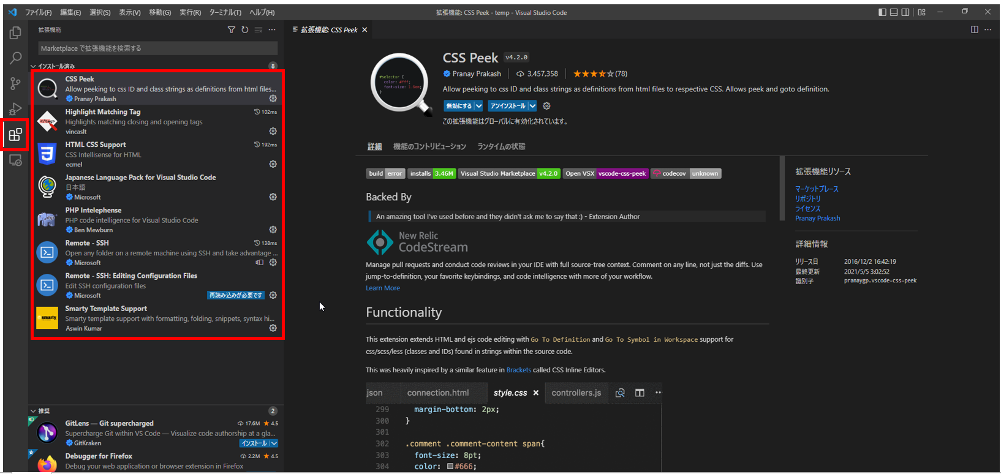Open the license (ライセンス) link
The image size is (1001, 474).
[807, 209]
